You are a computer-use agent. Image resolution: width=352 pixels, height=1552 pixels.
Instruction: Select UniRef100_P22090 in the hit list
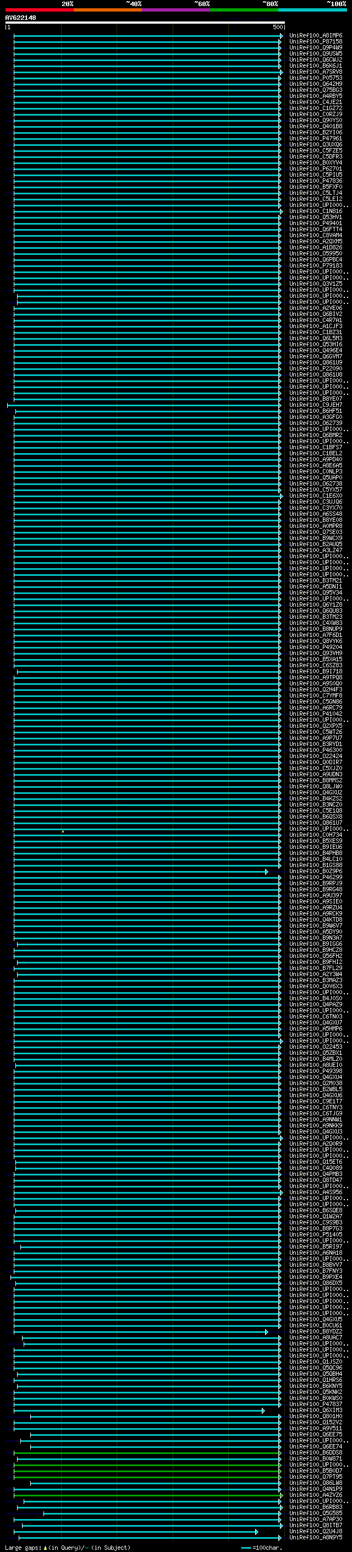pos(315,369)
